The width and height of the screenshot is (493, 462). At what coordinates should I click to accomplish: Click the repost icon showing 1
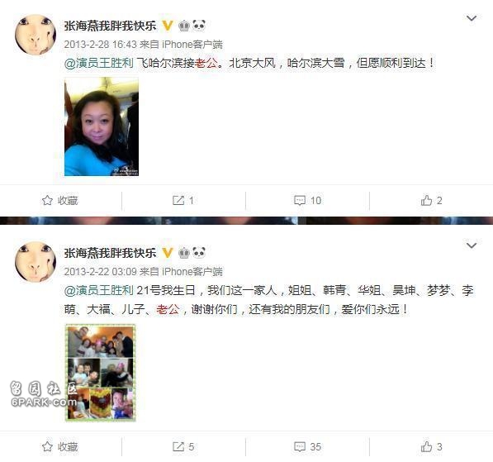183,201
